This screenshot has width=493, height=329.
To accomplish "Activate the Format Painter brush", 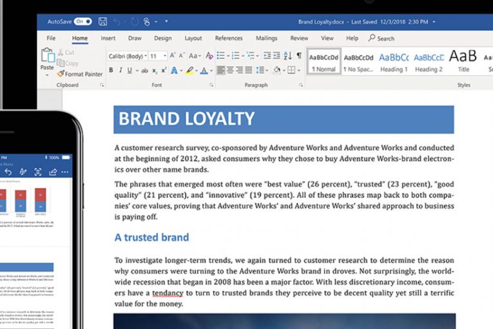I will coord(61,74).
